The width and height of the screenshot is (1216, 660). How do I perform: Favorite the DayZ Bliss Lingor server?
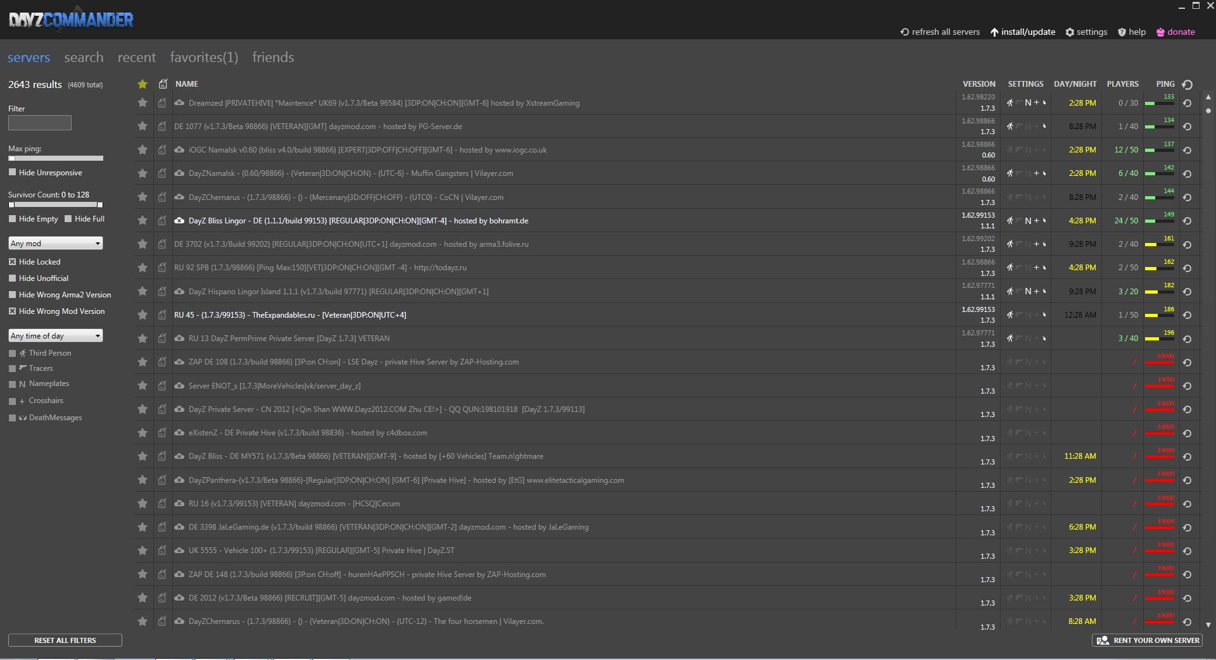142,220
